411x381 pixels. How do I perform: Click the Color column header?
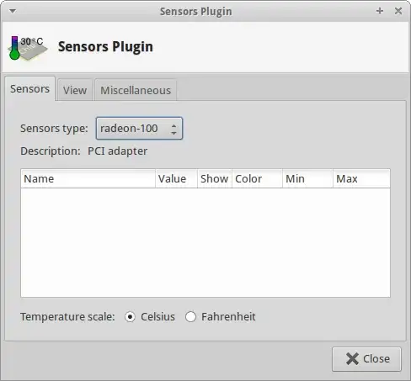(257, 178)
